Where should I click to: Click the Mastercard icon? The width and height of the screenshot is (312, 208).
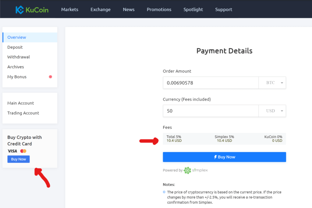coord(23,151)
